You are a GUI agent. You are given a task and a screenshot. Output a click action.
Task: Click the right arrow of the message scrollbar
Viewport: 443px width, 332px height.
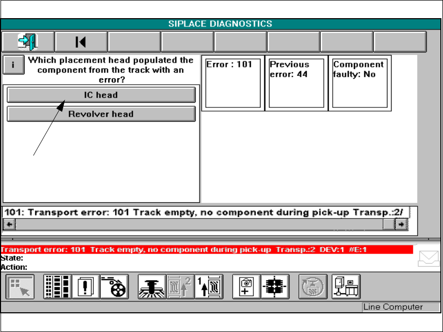pyautogui.click(x=401, y=225)
